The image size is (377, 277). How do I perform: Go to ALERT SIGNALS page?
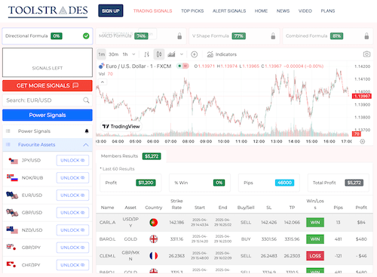coord(229,11)
